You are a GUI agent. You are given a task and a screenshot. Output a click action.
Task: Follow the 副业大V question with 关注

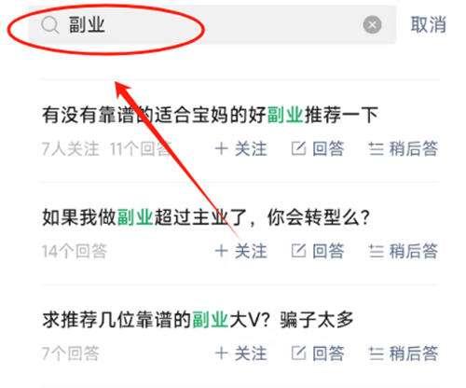(x=241, y=353)
